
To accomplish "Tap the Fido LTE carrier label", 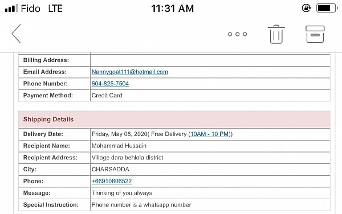I will (x=42, y=9).
